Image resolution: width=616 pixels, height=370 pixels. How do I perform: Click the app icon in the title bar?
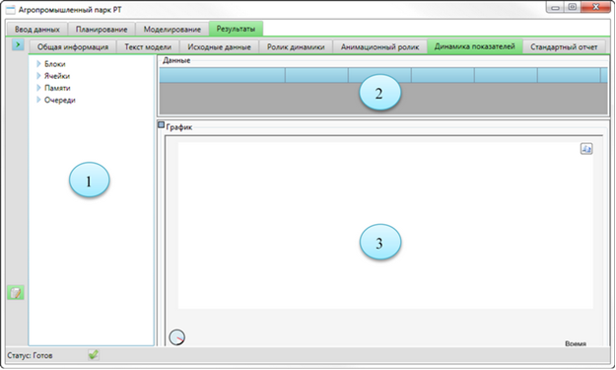10,10
